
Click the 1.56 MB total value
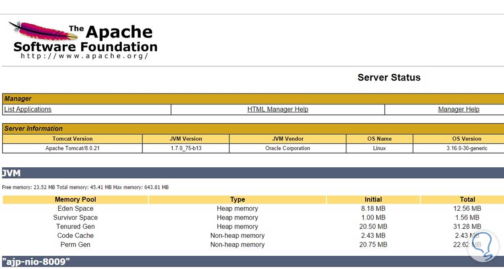tap(467, 218)
